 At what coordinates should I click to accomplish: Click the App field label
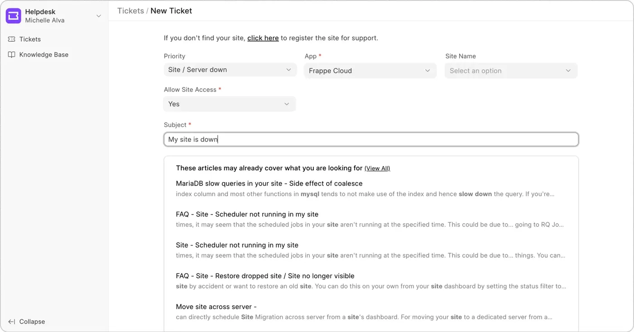(311, 56)
